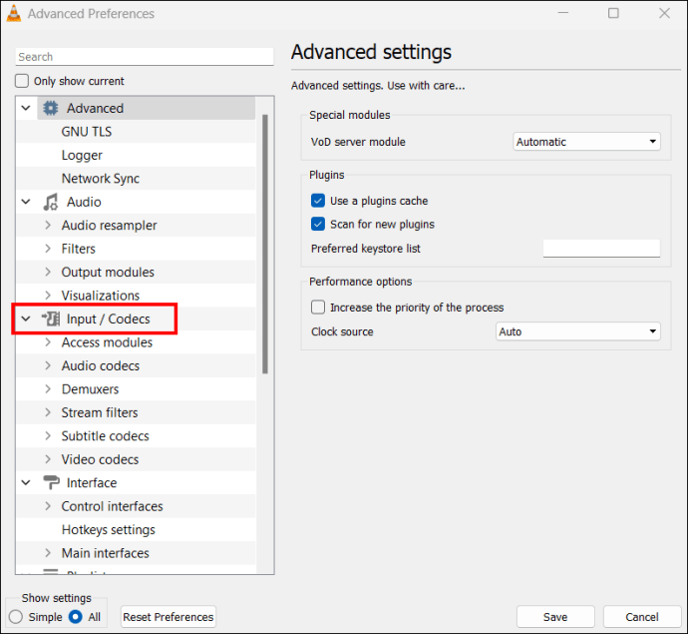688x634 pixels.
Task: Select GNU TLS in the tree
Action: pos(87,132)
